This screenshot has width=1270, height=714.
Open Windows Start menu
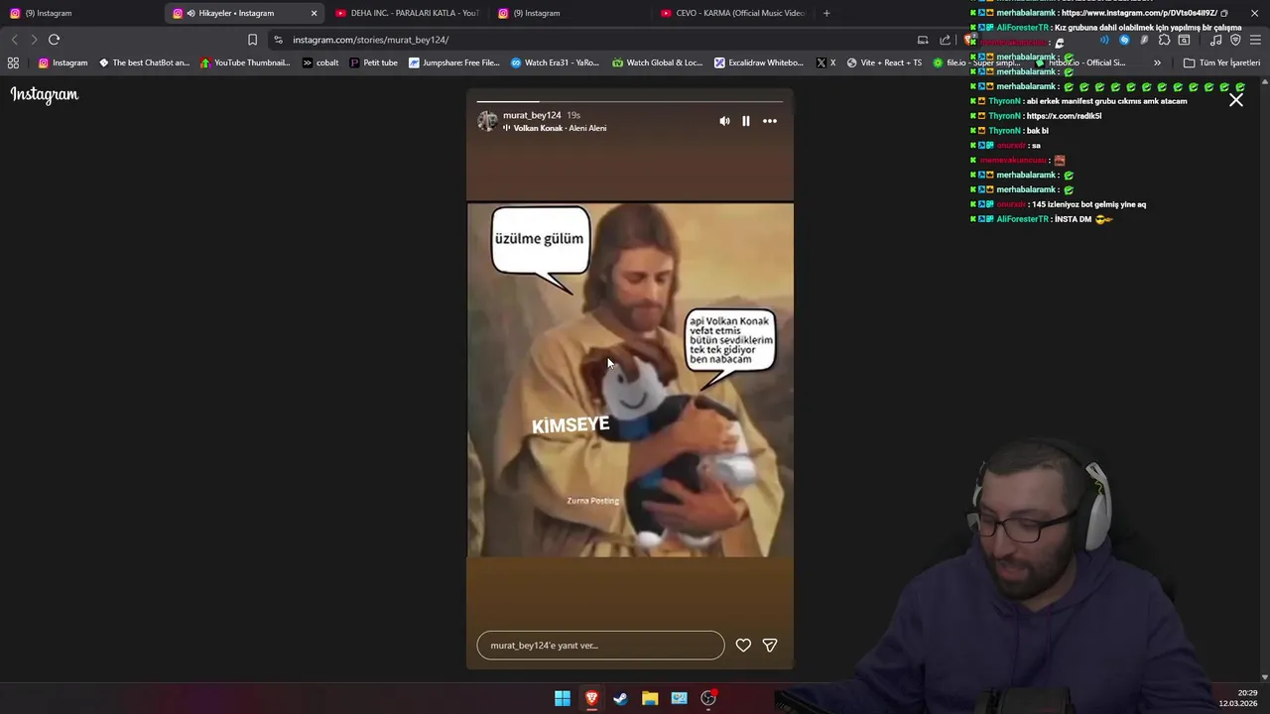pos(563,698)
